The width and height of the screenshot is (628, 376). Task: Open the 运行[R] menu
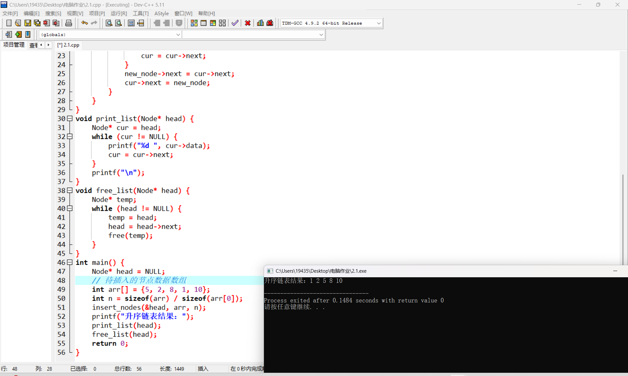click(x=118, y=13)
